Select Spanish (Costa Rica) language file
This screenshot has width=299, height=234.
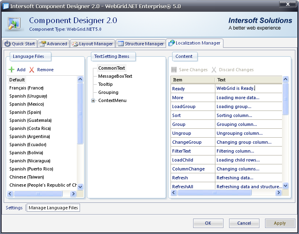click(x=30, y=128)
